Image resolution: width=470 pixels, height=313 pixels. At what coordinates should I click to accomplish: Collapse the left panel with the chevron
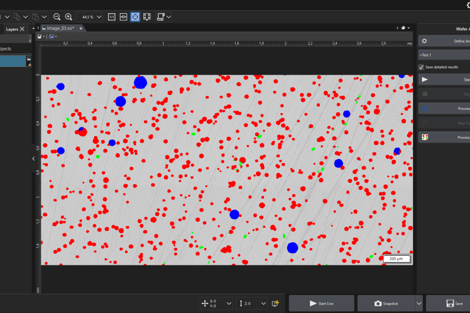coord(34,158)
